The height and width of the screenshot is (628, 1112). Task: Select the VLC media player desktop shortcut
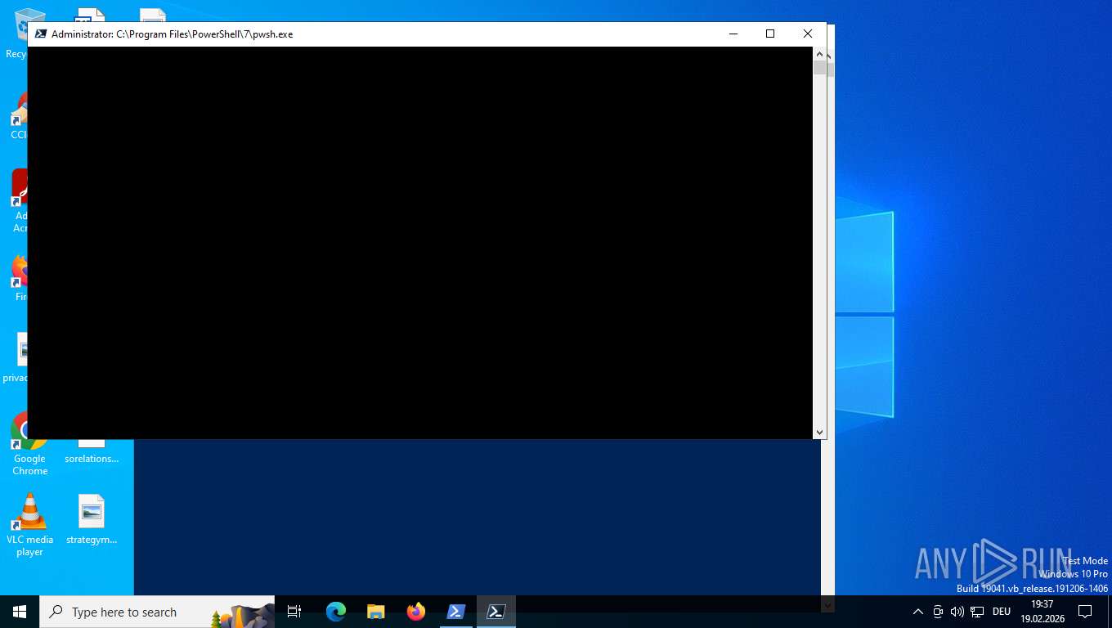(29, 524)
